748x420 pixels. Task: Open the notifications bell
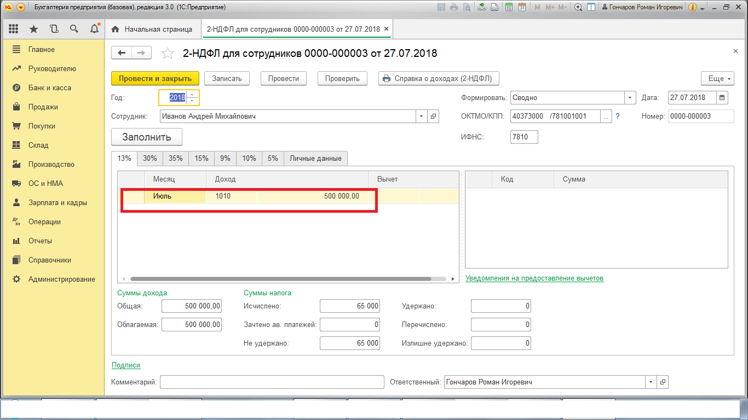click(x=94, y=29)
